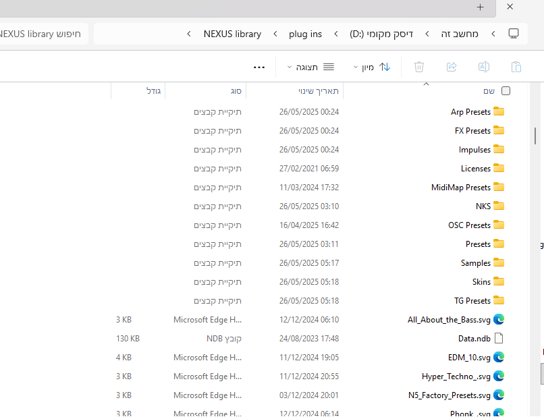Screen dimensions: 544x419
Task: Expand chevron left of NEXUS library breadcrumb
Action: click(189, 34)
